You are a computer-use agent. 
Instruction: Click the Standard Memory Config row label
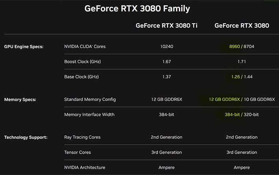[x=90, y=99]
